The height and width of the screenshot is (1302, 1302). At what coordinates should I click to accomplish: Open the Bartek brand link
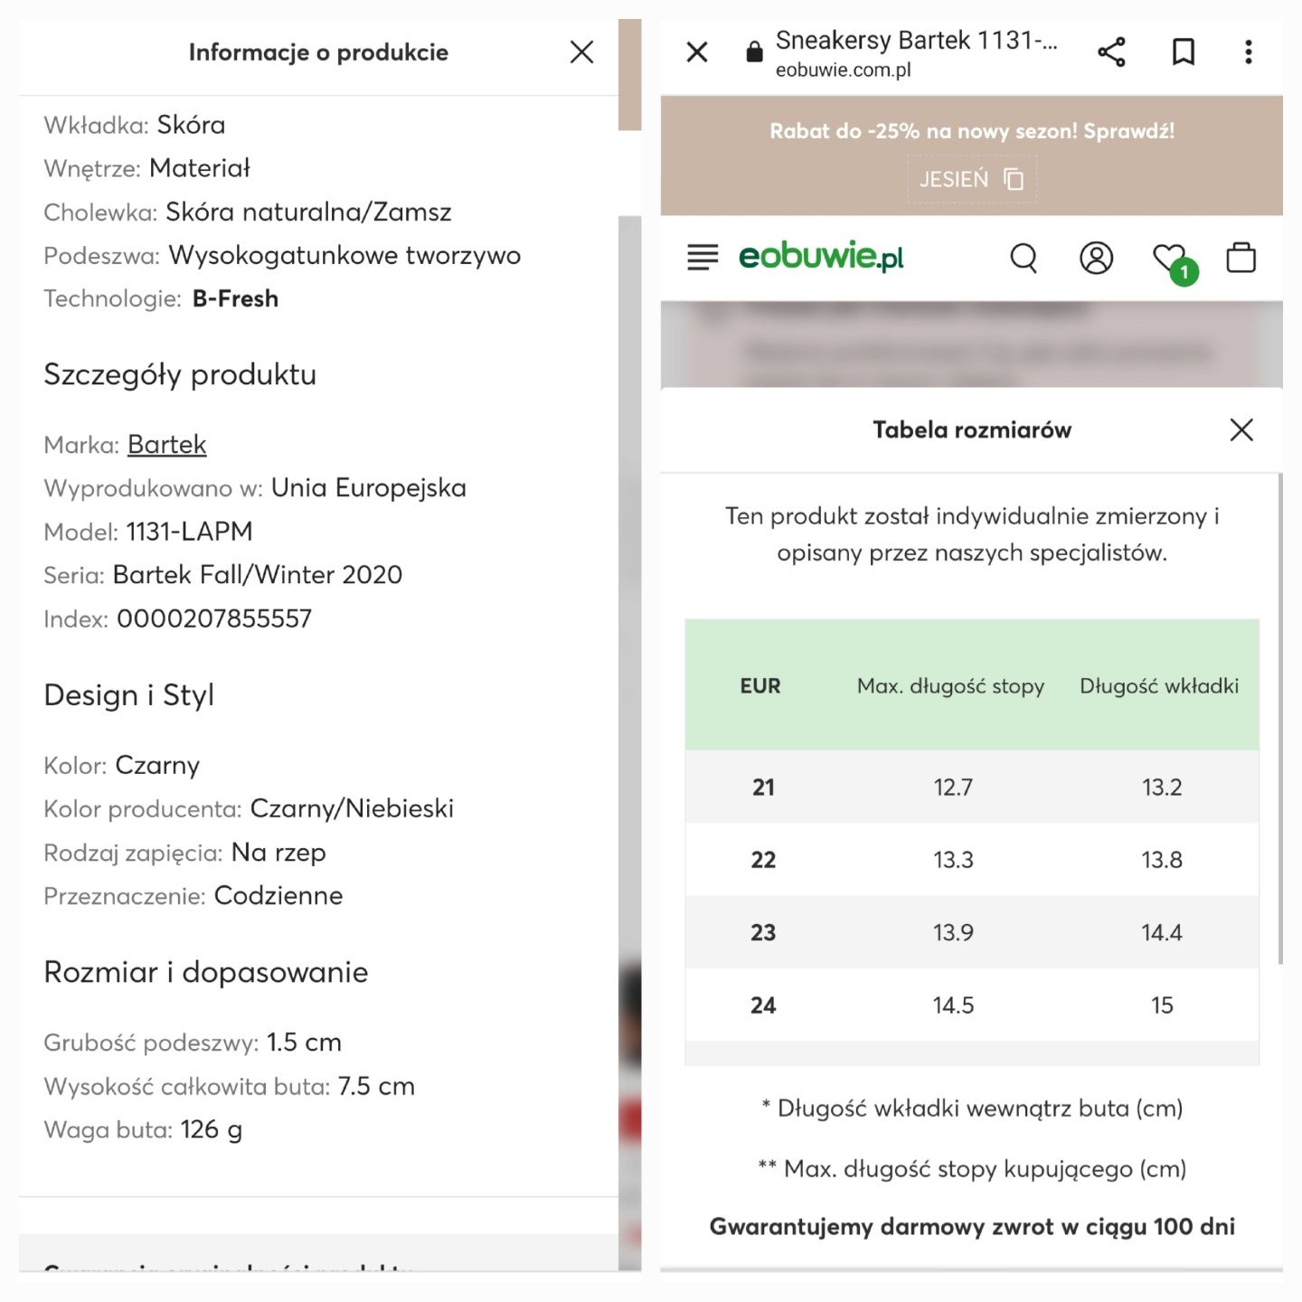coord(167,444)
